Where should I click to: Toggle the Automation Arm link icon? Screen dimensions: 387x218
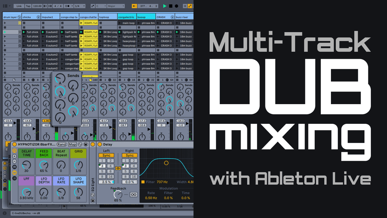[x=190, y=6]
